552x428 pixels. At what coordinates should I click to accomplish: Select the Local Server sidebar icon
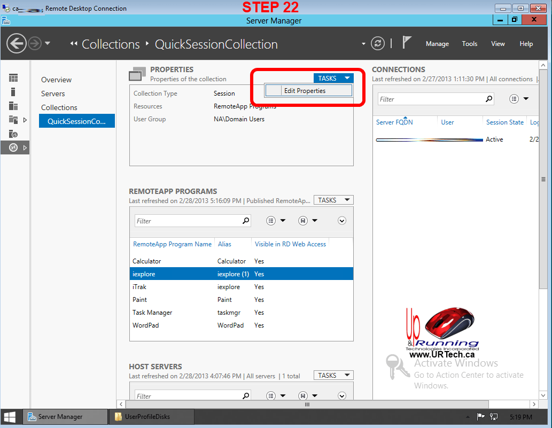click(13, 92)
